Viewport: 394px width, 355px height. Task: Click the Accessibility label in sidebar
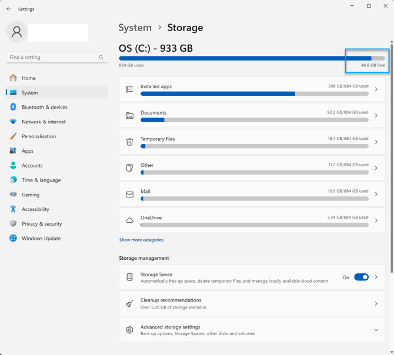35,209
